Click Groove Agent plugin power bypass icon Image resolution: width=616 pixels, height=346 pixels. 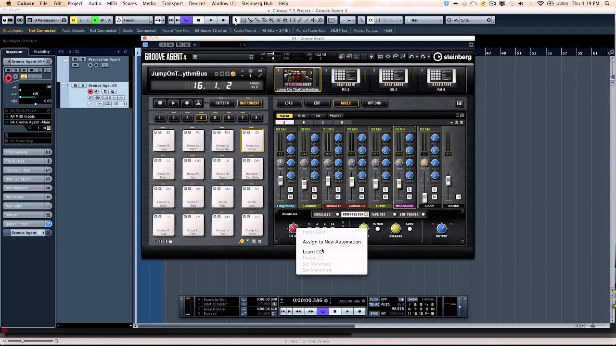click(x=146, y=45)
